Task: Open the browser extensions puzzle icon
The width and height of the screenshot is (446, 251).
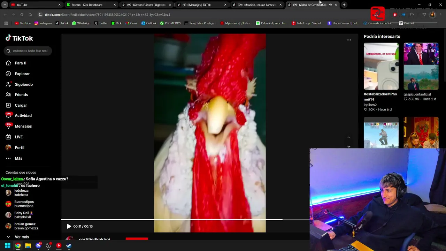Action: [x=412, y=15]
